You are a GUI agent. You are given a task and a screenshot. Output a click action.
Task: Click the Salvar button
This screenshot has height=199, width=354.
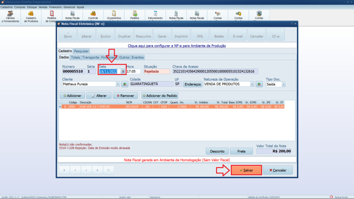(246, 170)
